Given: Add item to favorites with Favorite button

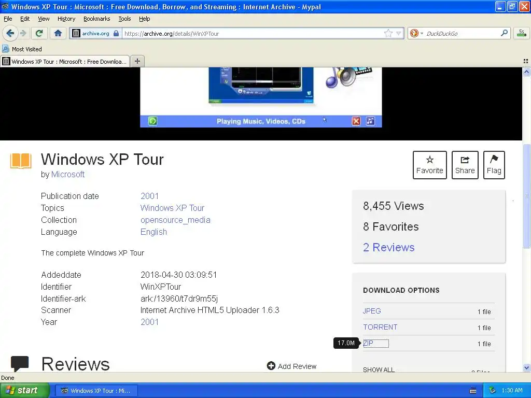Looking at the screenshot, I should click(x=429, y=165).
